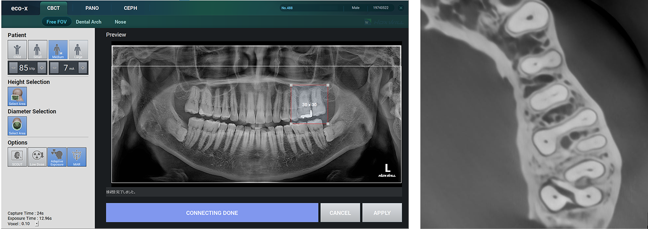Click the APPLY button

382,213
